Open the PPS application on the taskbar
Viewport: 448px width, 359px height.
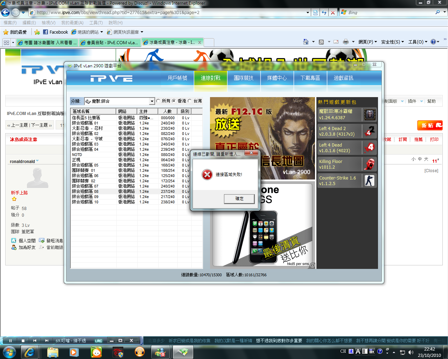pyautogui.click(x=96, y=352)
